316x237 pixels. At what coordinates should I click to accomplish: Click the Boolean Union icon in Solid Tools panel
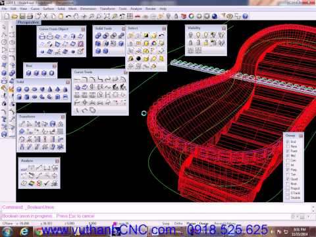[98, 36]
